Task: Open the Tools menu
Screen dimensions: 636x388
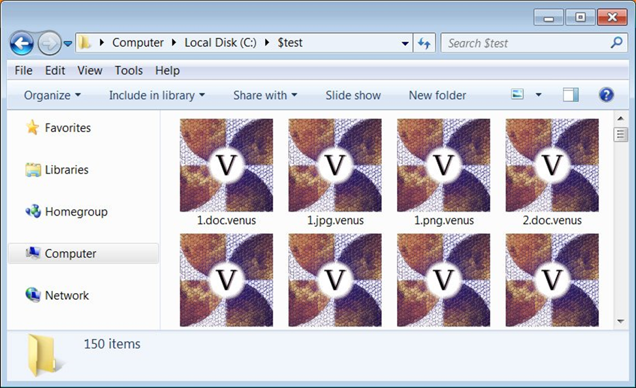Action: point(129,71)
